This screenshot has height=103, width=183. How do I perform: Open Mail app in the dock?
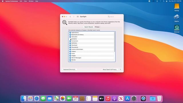click(x=49, y=99)
